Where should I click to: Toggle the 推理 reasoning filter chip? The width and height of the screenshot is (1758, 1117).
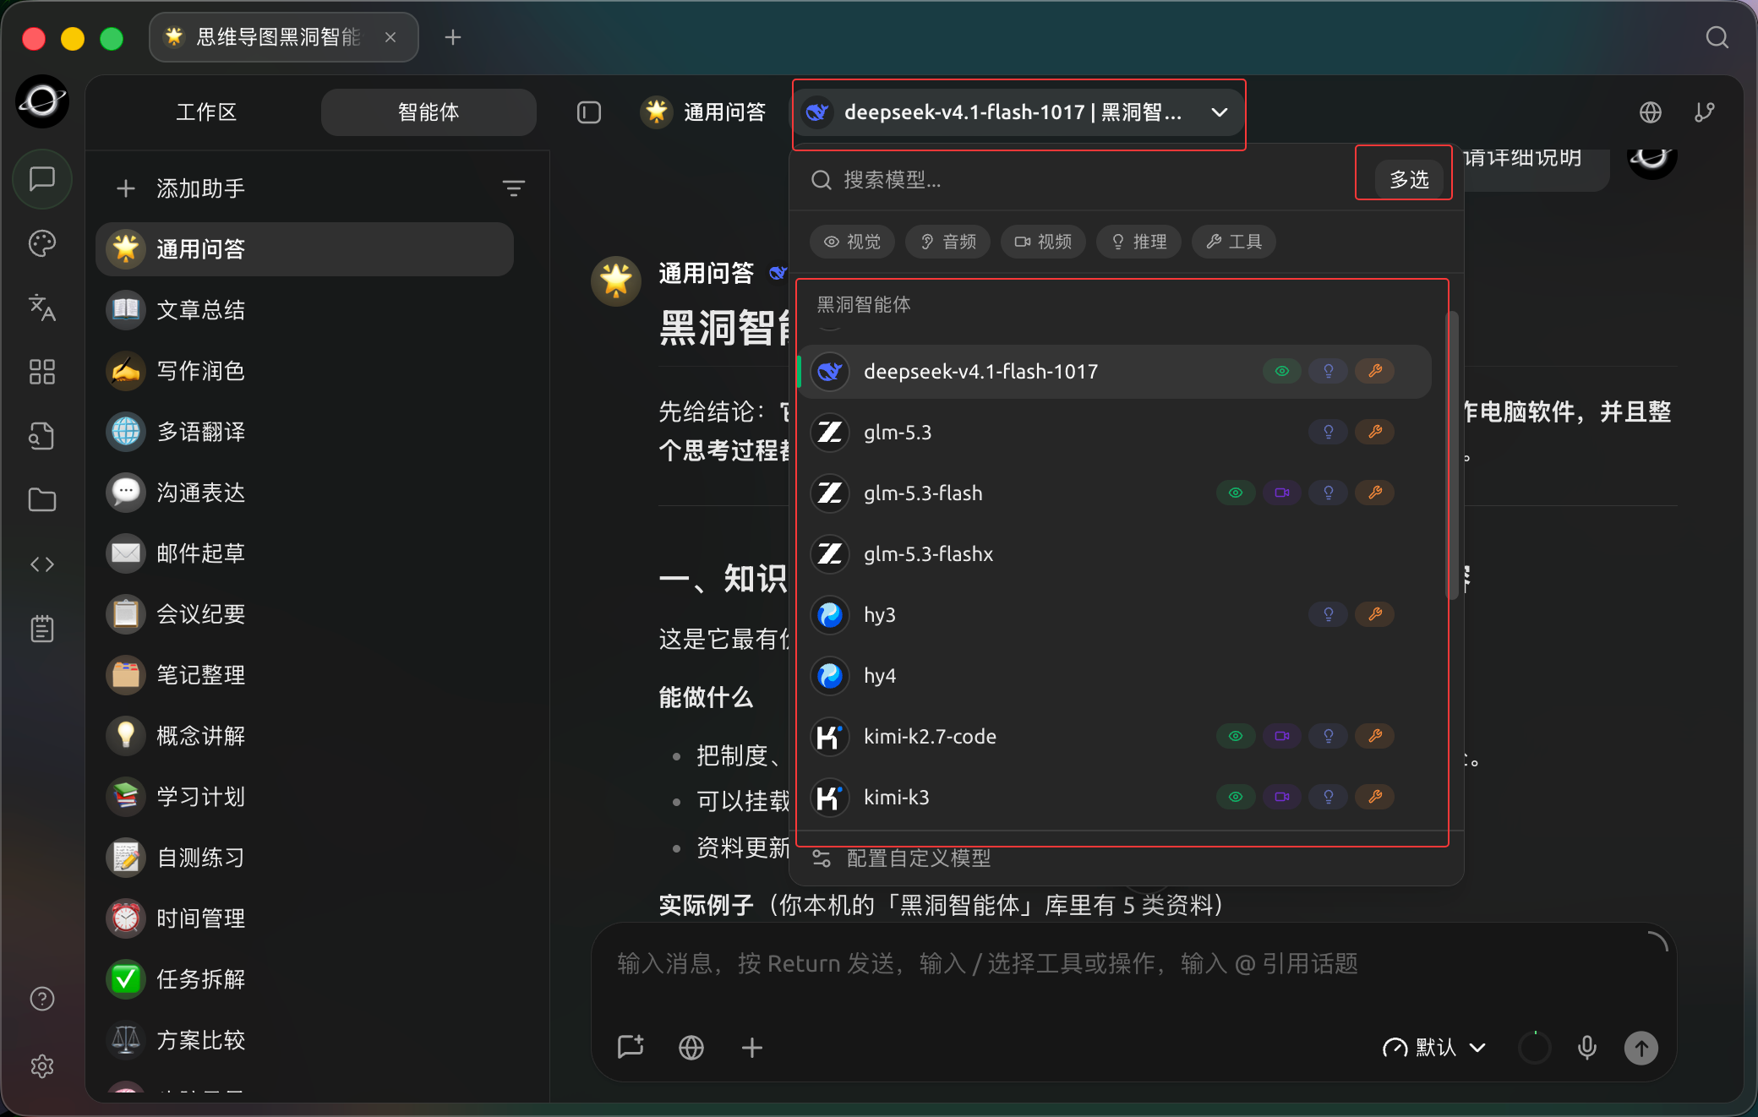(1139, 242)
